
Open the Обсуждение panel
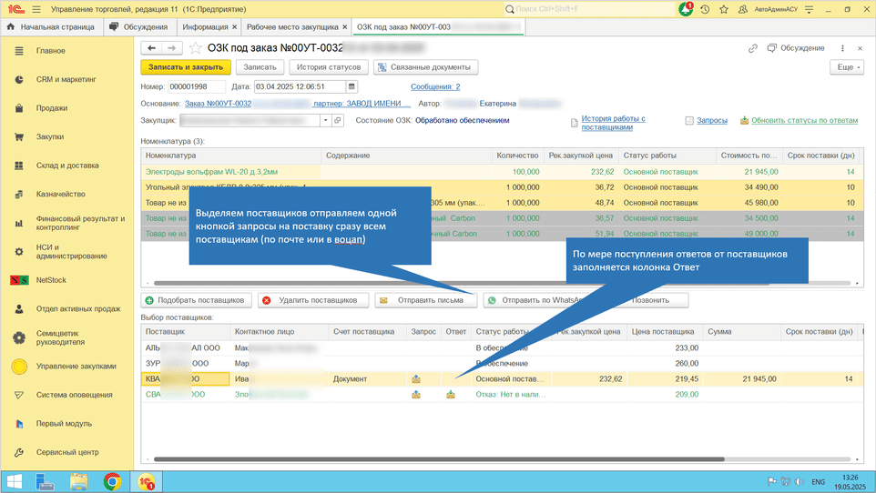(x=796, y=48)
